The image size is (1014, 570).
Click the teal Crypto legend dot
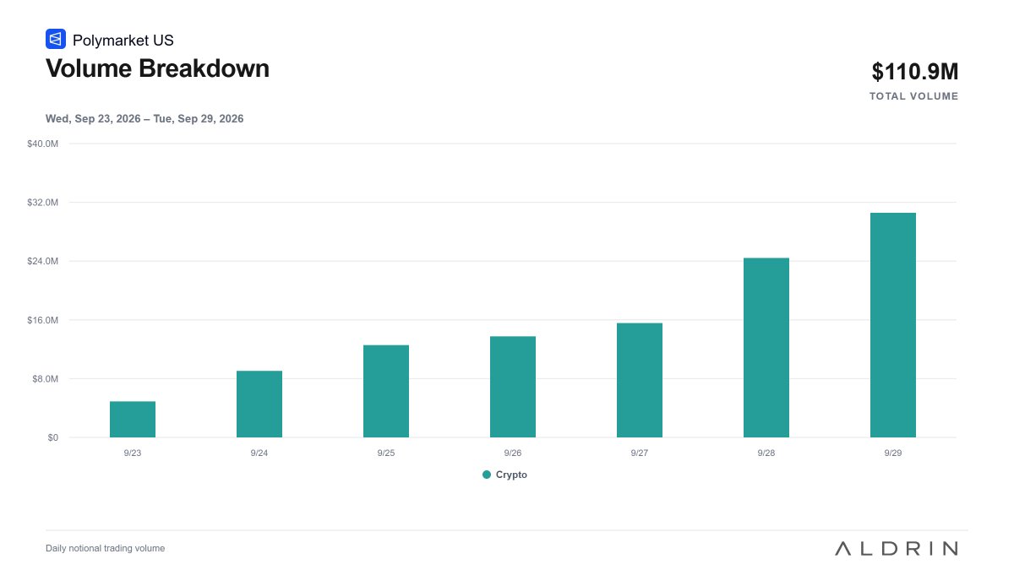click(x=487, y=475)
